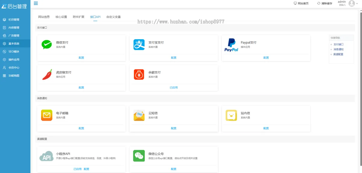362x173 pixels.
Task: Click the 消息通知 section header
Action: click(x=42, y=98)
